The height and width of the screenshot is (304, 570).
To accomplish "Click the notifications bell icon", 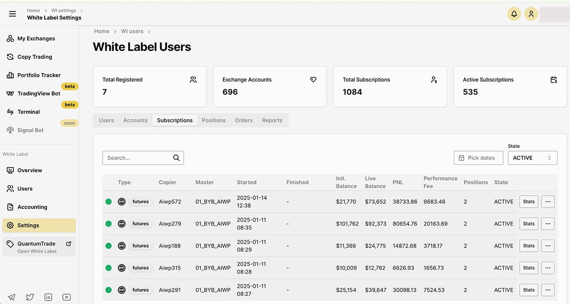I will [x=514, y=14].
